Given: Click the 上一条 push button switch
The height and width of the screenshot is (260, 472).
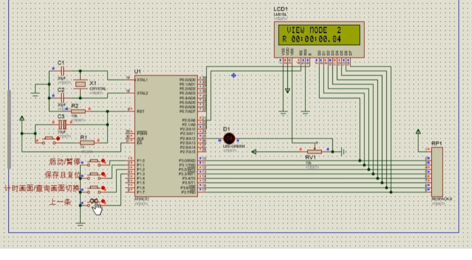Looking at the screenshot, I should (x=94, y=202).
